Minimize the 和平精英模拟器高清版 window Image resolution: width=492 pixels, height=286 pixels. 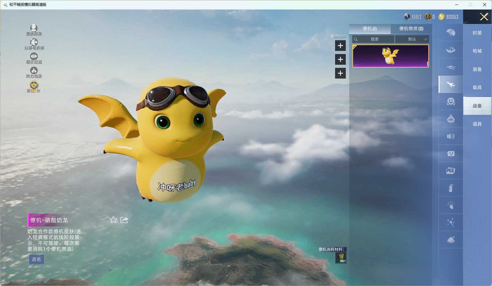coord(457,5)
